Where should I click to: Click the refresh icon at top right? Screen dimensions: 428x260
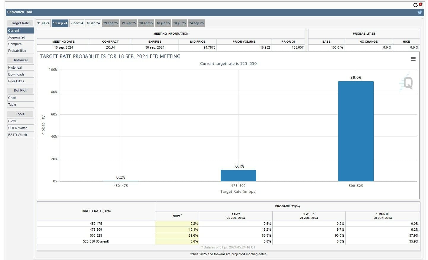coord(415,5)
